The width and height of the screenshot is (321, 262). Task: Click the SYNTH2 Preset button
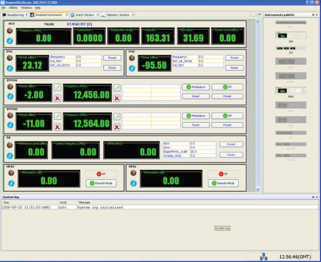pyautogui.click(x=227, y=125)
